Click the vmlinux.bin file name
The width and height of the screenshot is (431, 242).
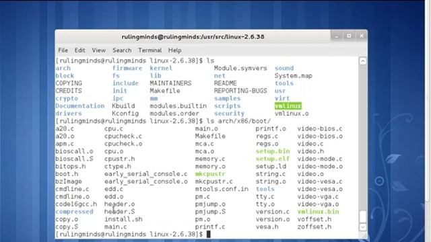318,212
